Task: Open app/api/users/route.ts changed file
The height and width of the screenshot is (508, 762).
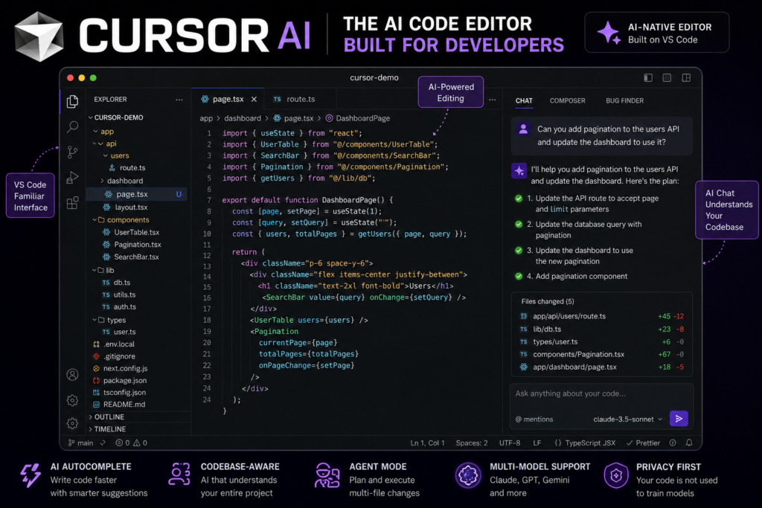Action: [x=601, y=316]
